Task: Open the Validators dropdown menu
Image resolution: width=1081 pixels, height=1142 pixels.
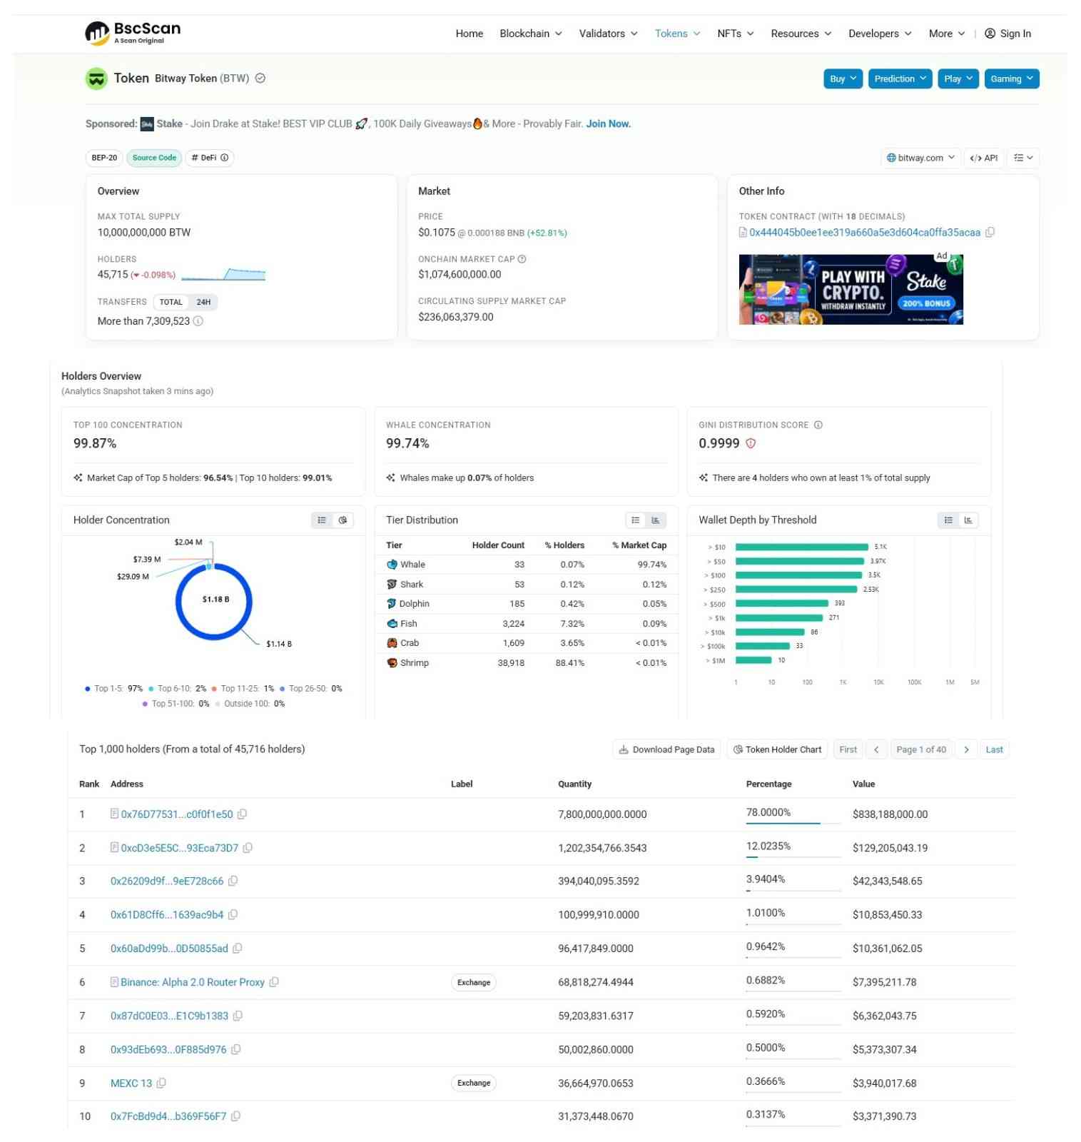Action: 608,34
